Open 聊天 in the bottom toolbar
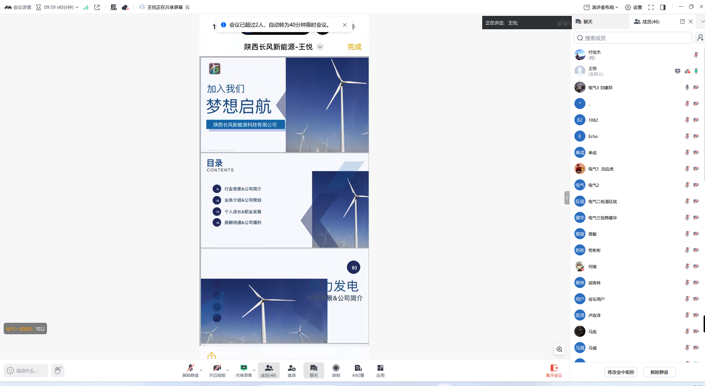The image size is (705, 386). pyautogui.click(x=314, y=370)
